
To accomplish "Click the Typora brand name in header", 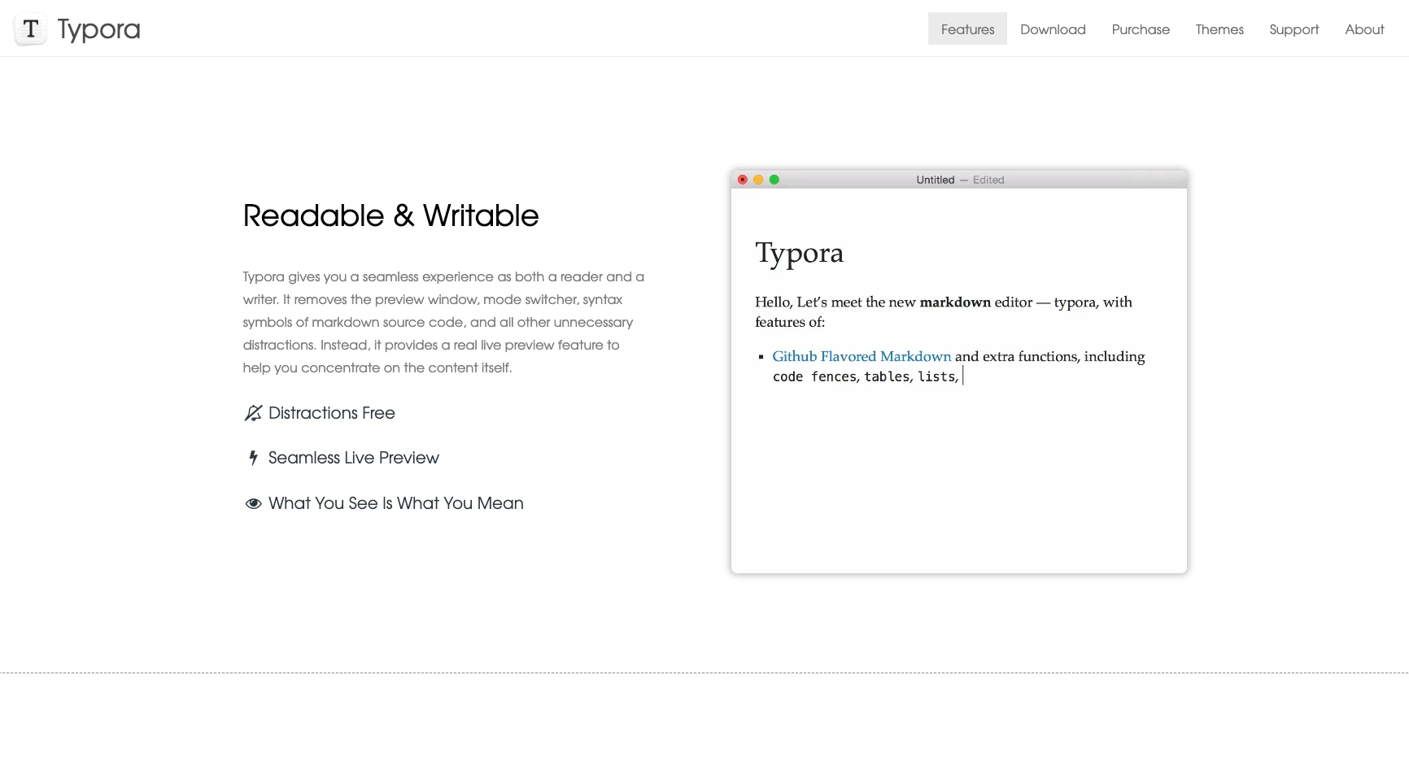I will tap(99, 29).
